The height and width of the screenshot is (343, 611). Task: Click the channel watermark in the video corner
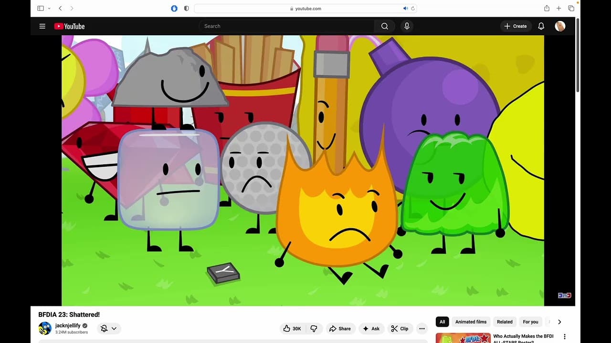[x=565, y=295]
